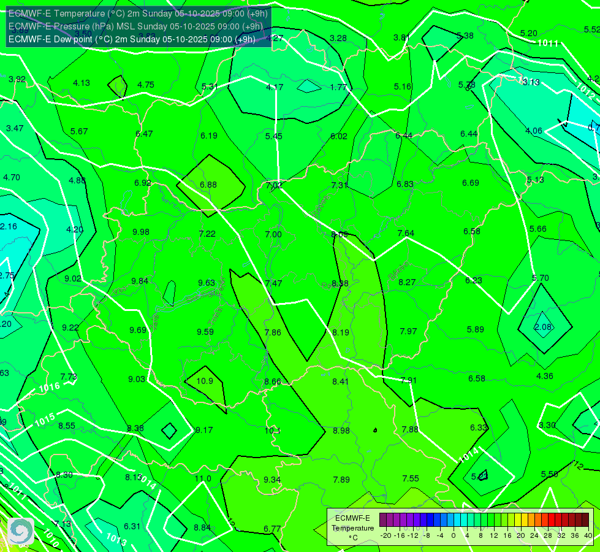600x552 pixels.
Task: Click the purple swatch at legend's -20 end
Action: point(382,520)
